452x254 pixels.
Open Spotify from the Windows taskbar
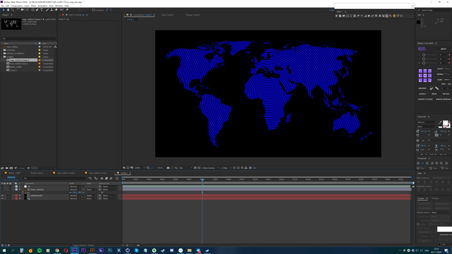[x=39, y=250]
